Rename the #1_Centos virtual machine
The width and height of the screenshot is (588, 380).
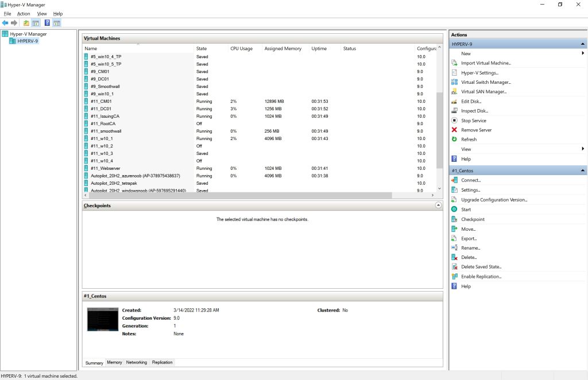point(470,248)
